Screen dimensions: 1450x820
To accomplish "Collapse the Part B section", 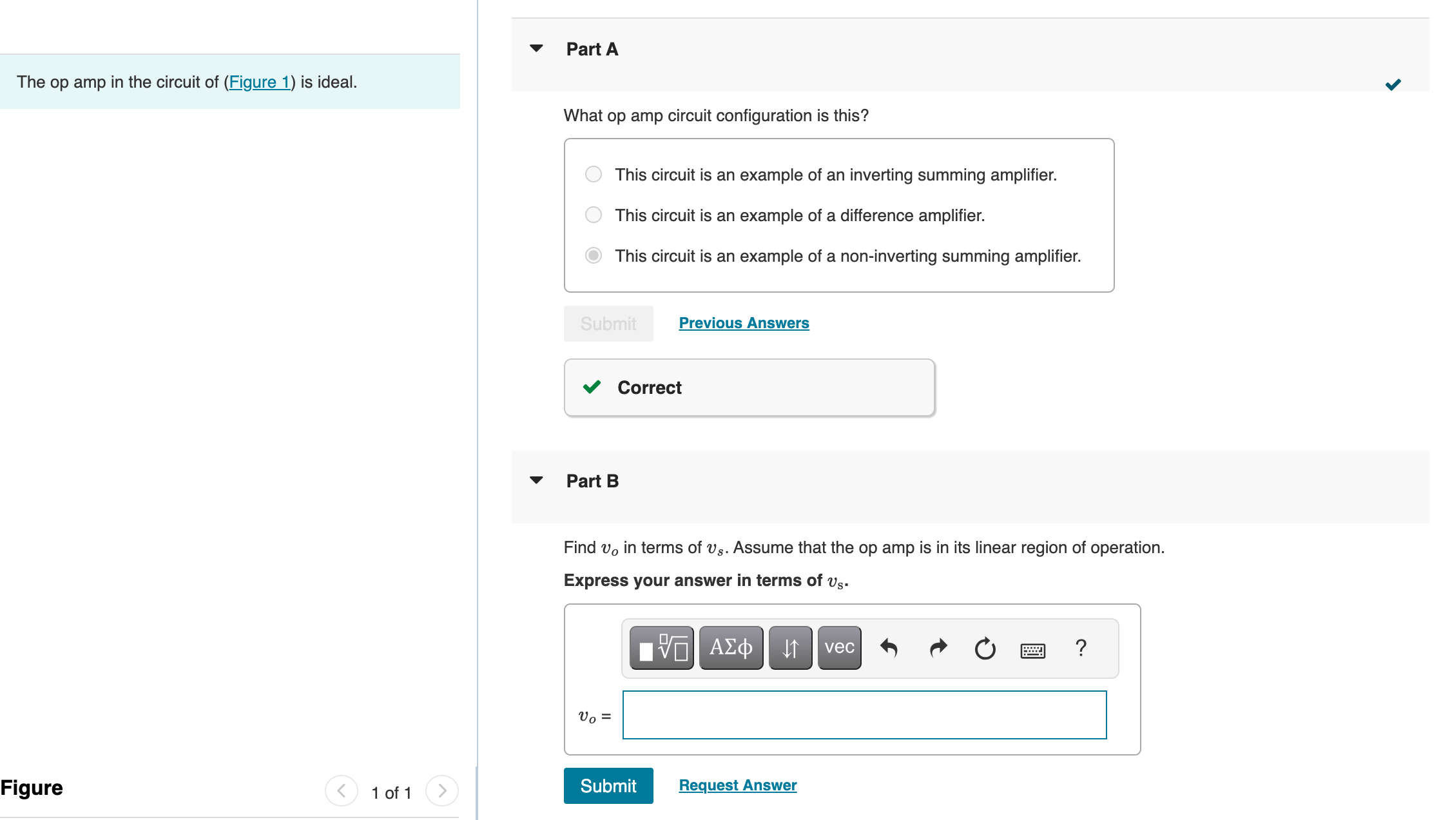I will point(536,481).
